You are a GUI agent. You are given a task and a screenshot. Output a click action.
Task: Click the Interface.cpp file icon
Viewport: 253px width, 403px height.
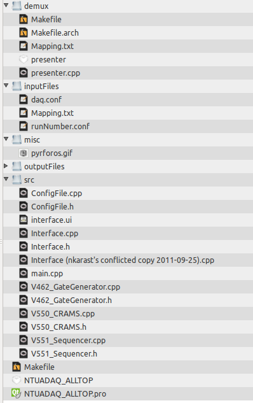24,233
